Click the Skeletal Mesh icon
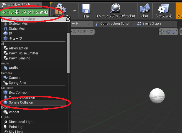Viewport: 182px width, 133px height. coord(6,24)
